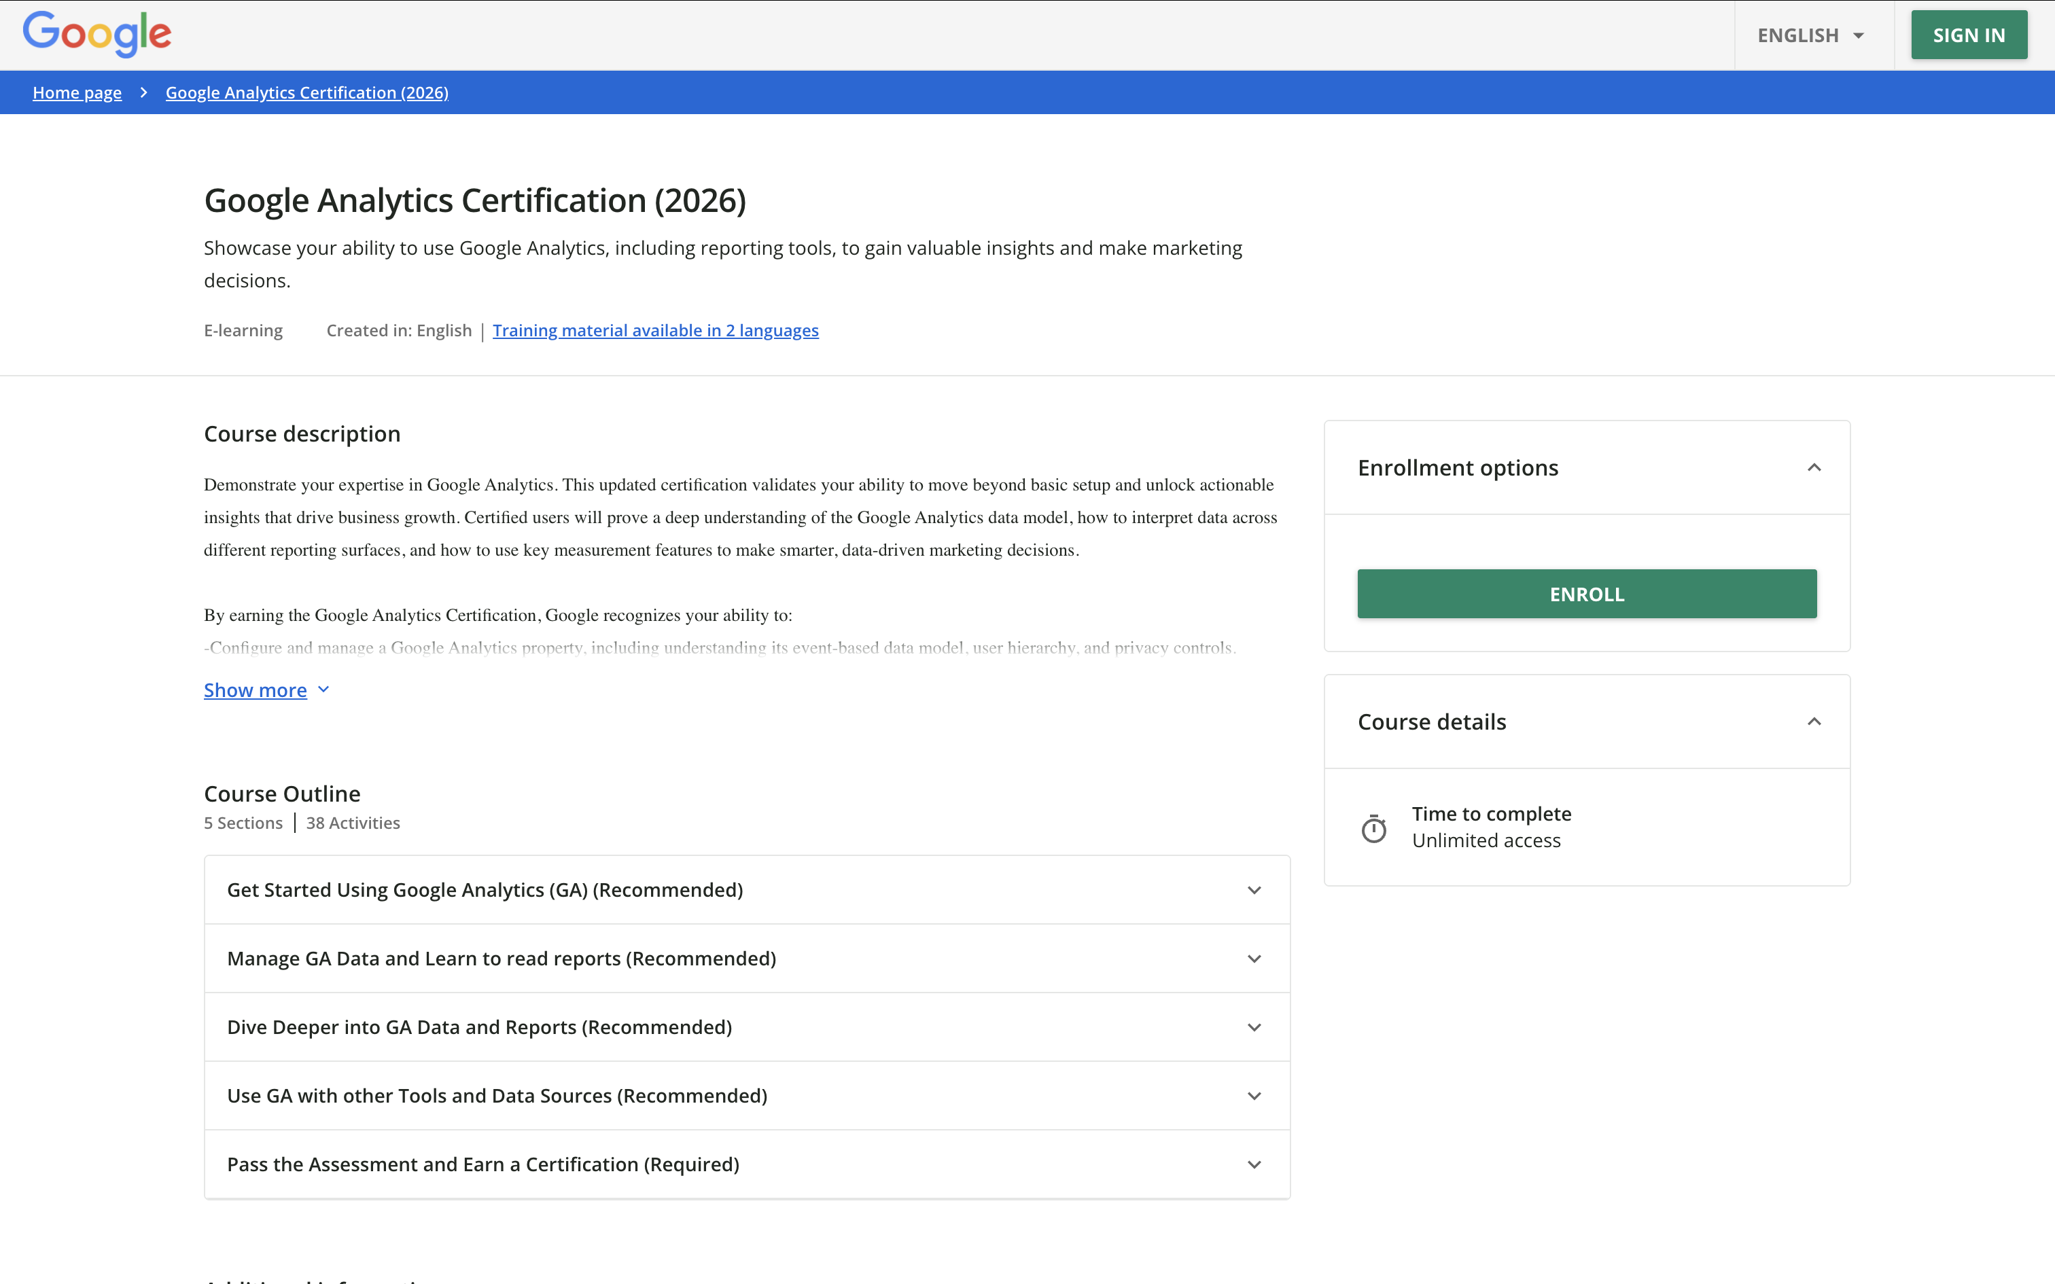Click the chevron beside Show more
Screen dimensions: 2055x1284
[323, 690]
